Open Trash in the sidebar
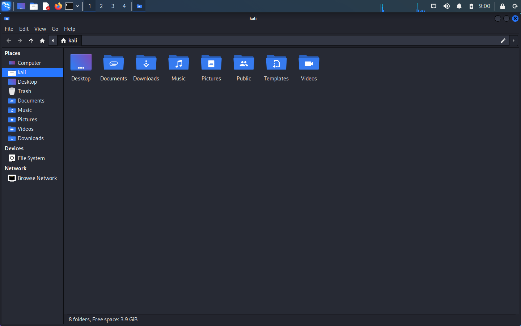Image resolution: width=521 pixels, height=326 pixels. click(33, 91)
